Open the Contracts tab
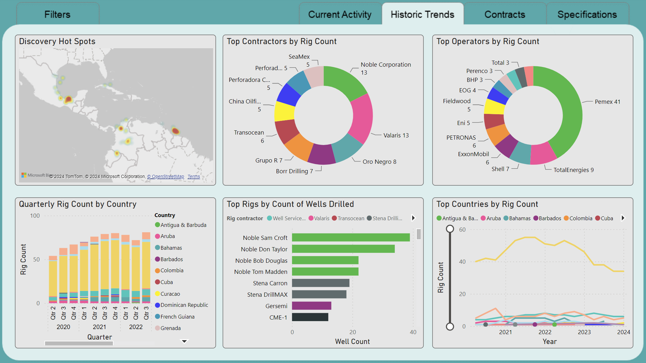The image size is (646, 363). pyautogui.click(x=505, y=15)
